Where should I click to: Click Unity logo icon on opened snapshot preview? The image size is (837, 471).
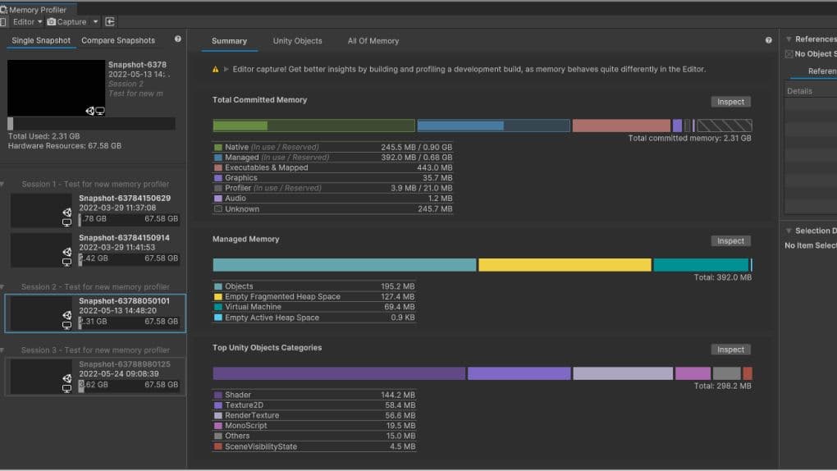(89, 111)
